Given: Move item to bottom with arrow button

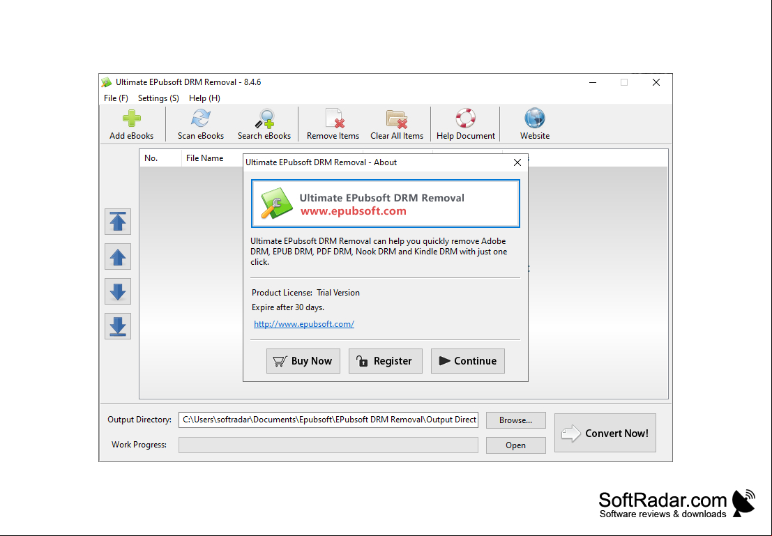Looking at the screenshot, I should [118, 326].
